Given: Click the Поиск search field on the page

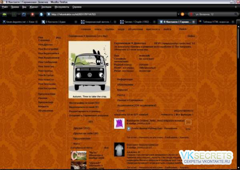Looking at the screenshot, I should (187, 29).
